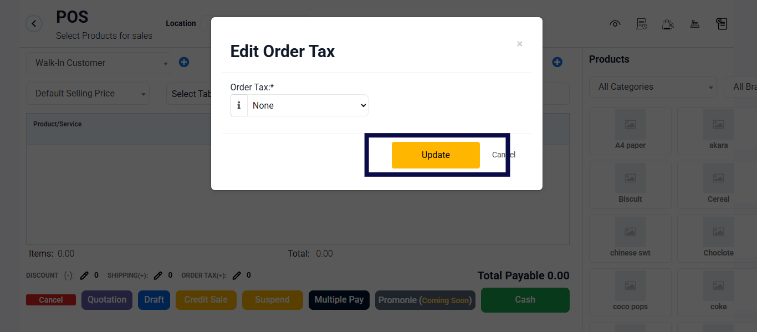The width and height of the screenshot is (757, 332).
Task: Click the back arrow beside POS
Action: click(x=34, y=24)
